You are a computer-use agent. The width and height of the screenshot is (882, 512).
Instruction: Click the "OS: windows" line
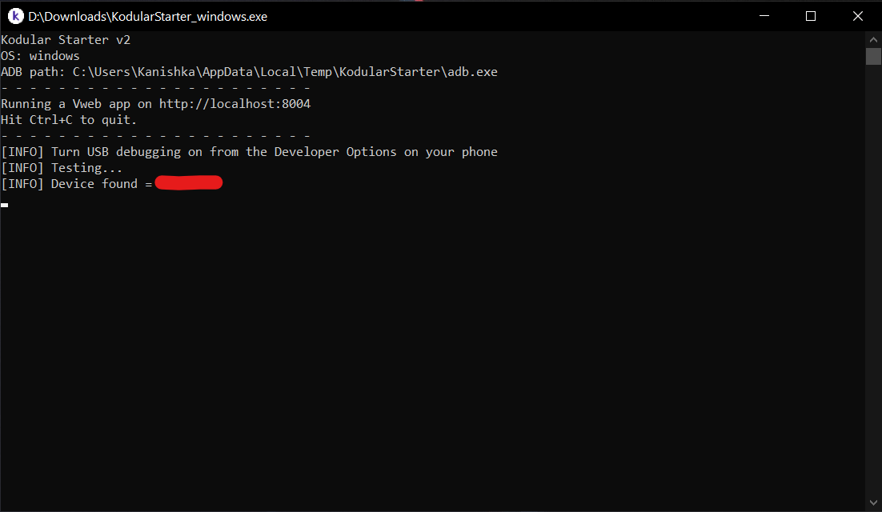(40, 56)
